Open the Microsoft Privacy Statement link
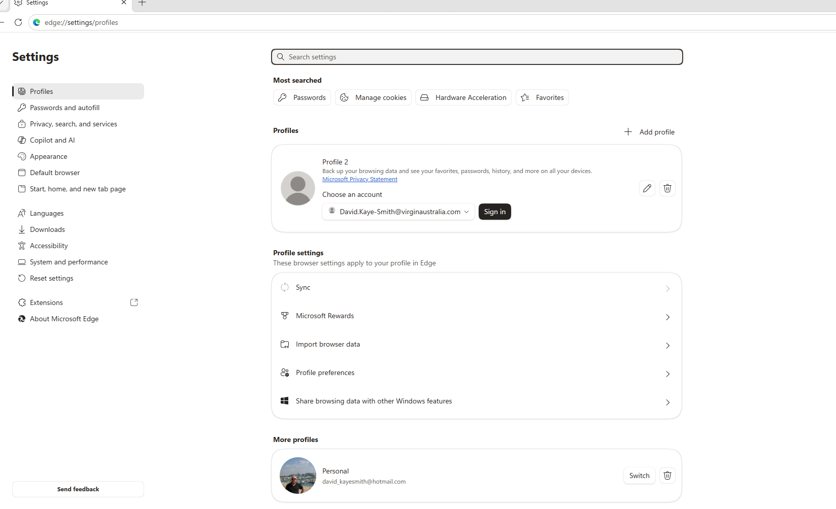This screenshot has height=509, width=836. pos(360,179)
